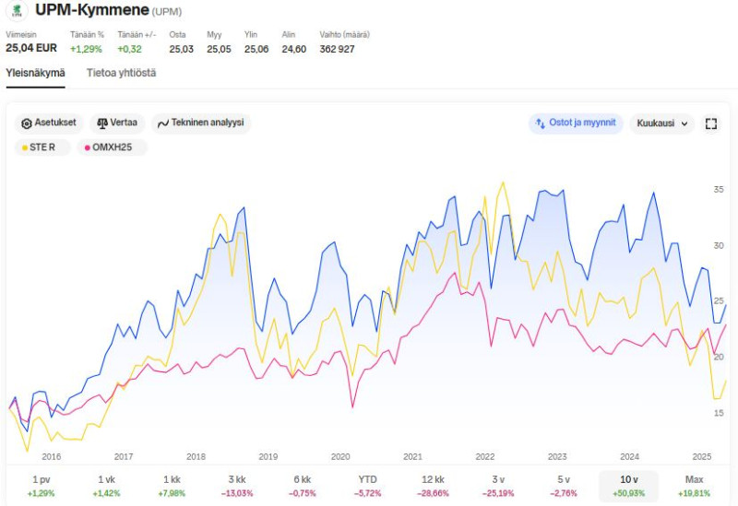Click the UPM company logo icon
Screen dimensions: 738x506
coord(17,11)
